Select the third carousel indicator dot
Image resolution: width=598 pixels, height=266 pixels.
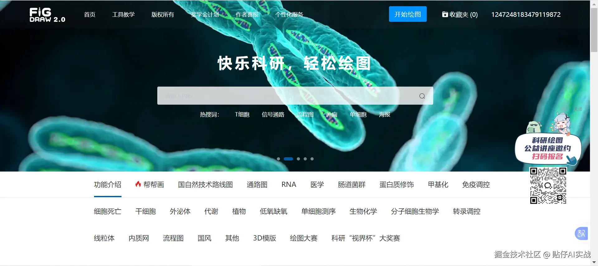(298, 159)
